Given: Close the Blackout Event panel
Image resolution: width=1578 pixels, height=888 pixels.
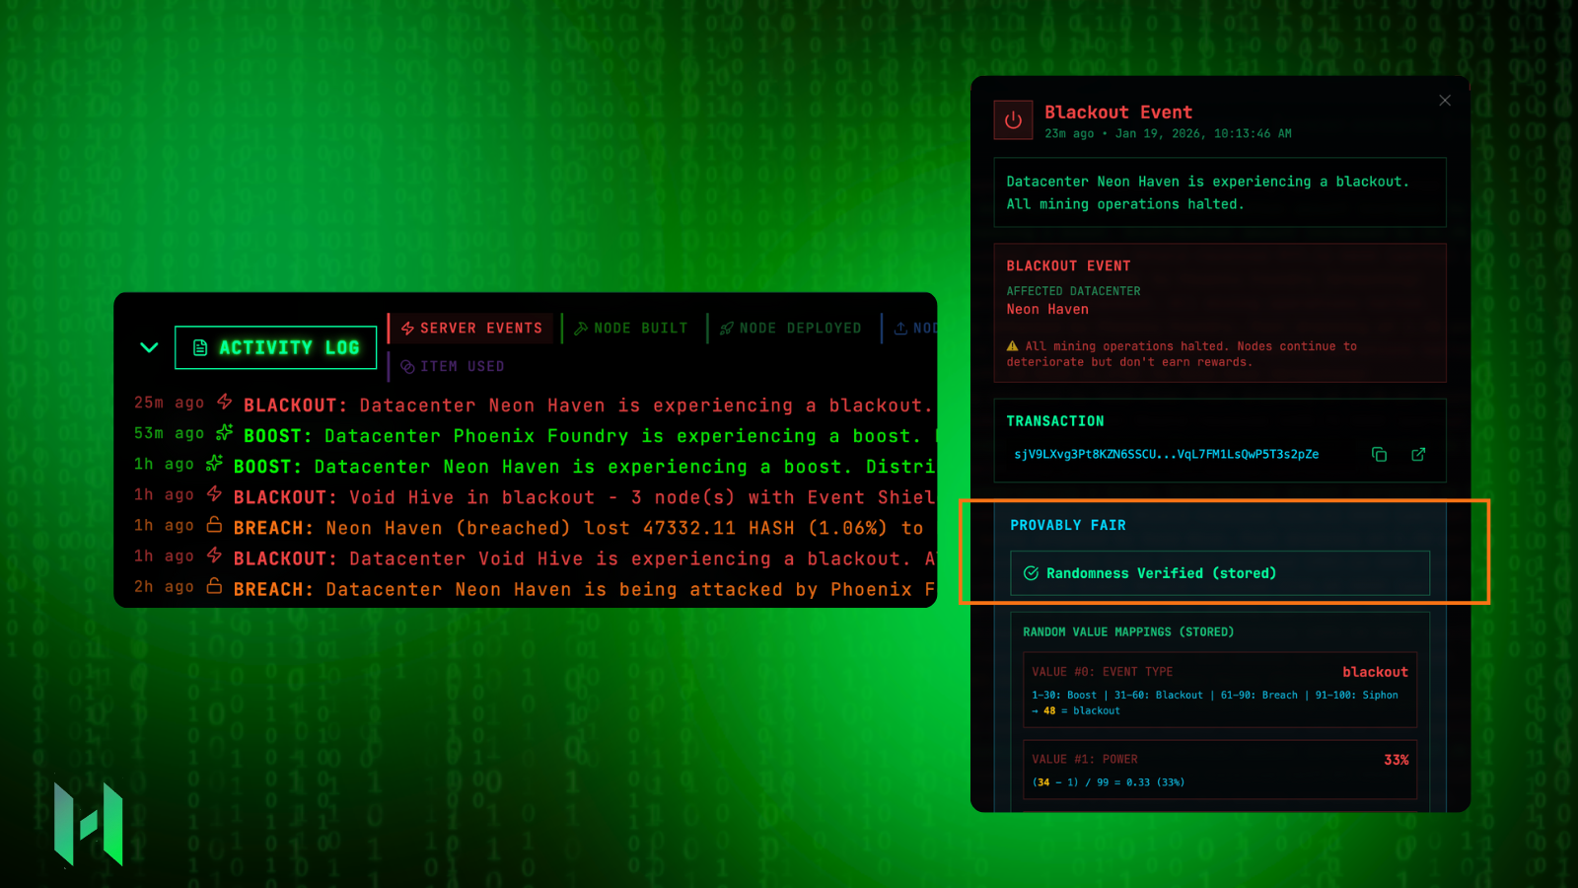Looking at the screenshot, I should (x=1445, y=101).
